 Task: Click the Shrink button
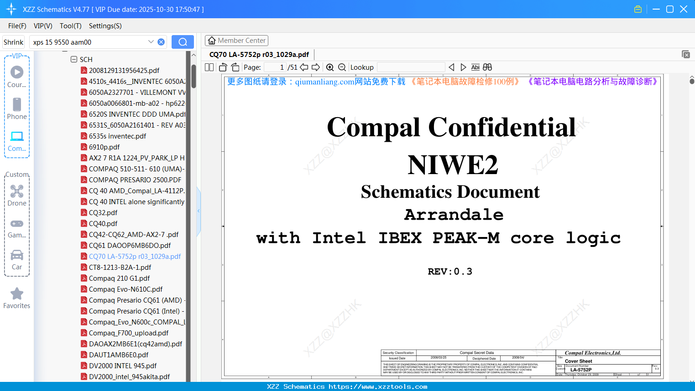(14, 42)
